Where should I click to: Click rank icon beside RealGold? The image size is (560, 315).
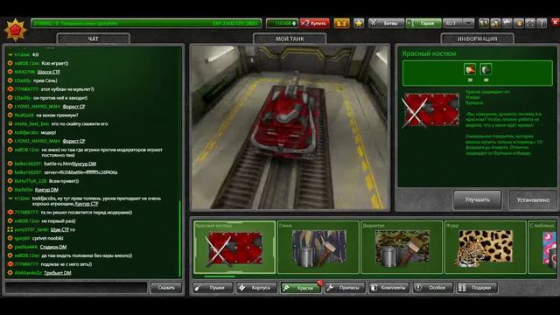coord(10,115)
